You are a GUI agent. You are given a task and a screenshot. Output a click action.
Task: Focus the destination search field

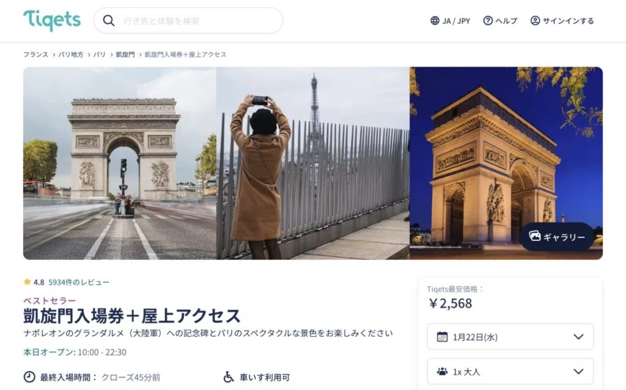188,21
